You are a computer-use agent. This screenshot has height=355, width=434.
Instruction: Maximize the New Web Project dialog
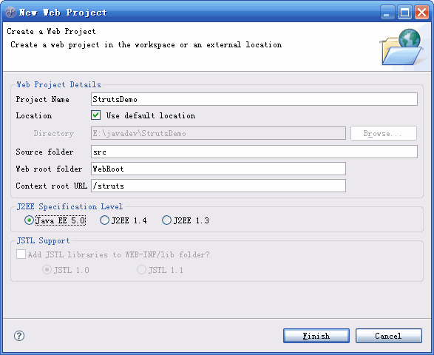(404, 13)
